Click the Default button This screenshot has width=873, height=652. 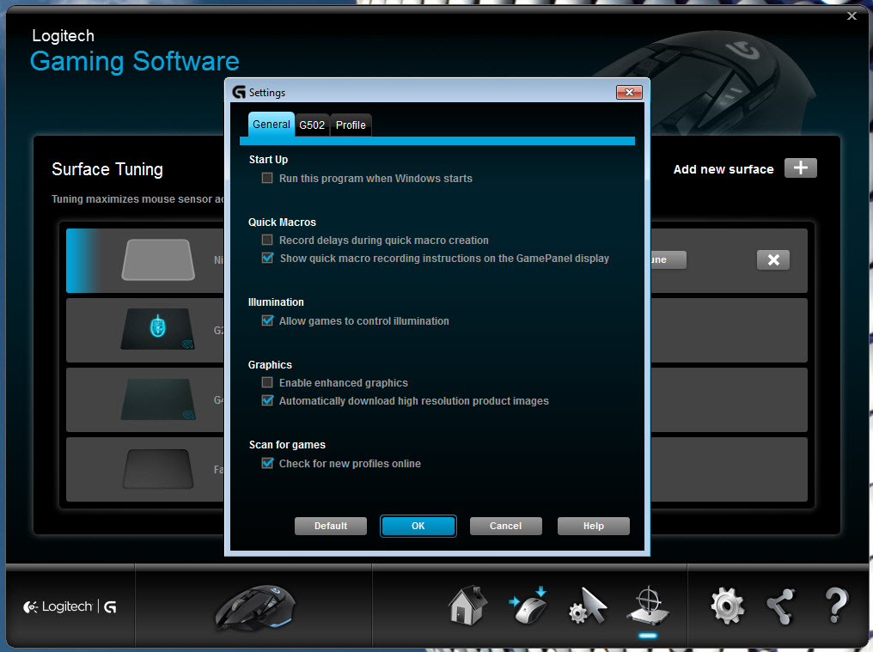click(331, 527)
